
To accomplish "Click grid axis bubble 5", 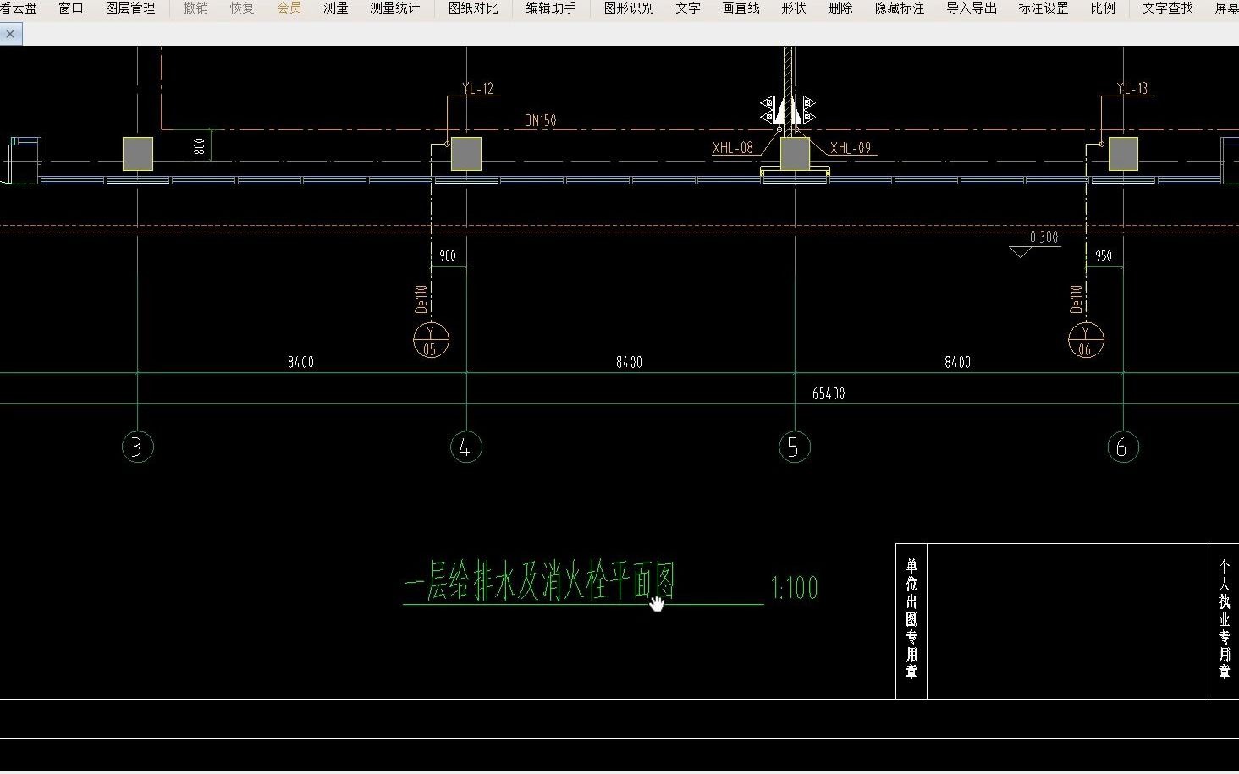I will pyautogui.click(x=795, y=447).
